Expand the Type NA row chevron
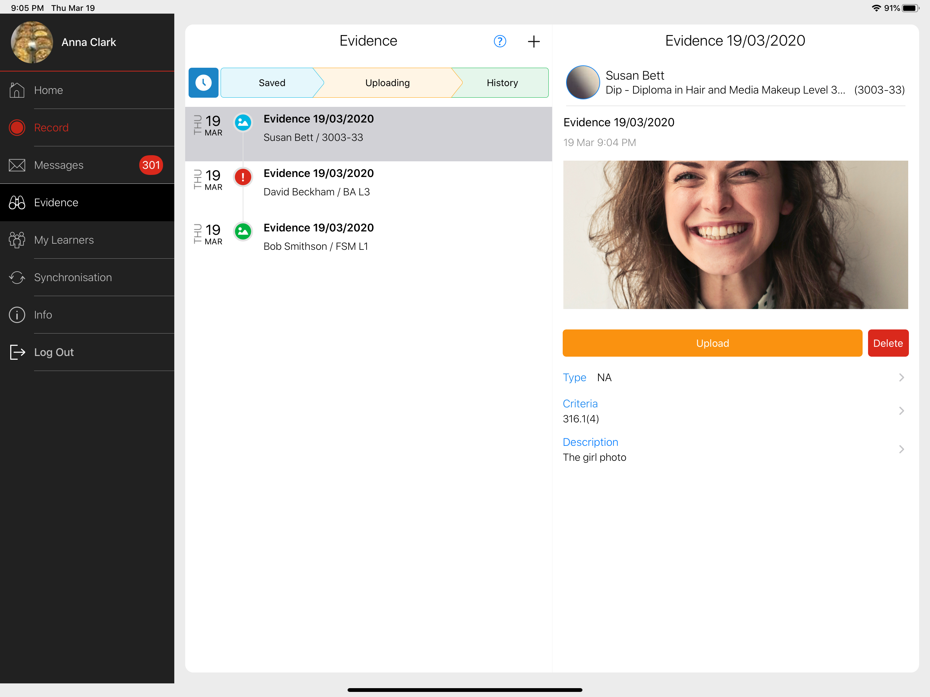Image resolution: width=930 pixels, height=697 pixels. [x=901, y=377]
